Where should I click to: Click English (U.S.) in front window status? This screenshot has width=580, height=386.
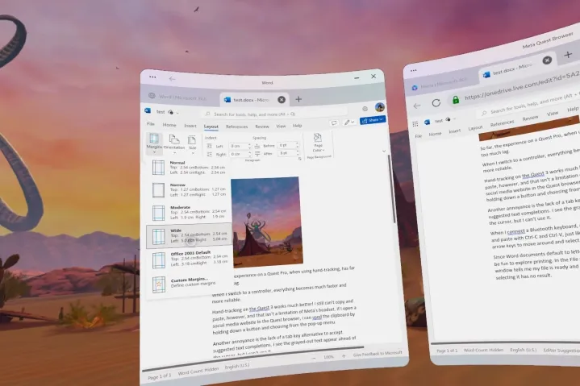point(236,367)
